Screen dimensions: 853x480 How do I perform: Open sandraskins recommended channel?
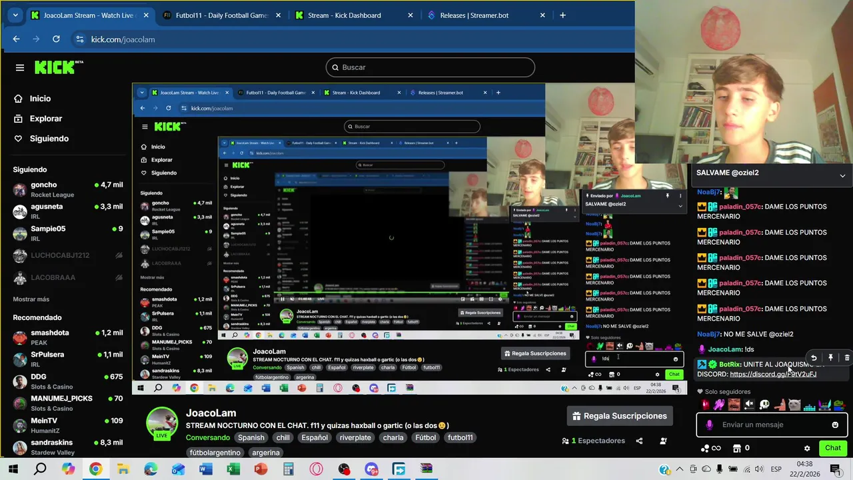pyautogui.click(x=67, y=447)
